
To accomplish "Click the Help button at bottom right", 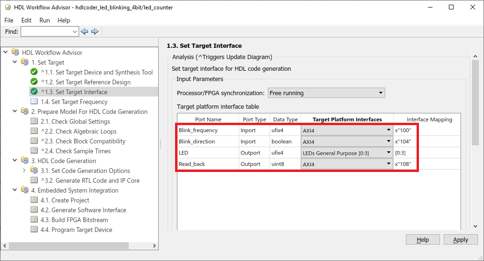I will (x=423, y=240).
